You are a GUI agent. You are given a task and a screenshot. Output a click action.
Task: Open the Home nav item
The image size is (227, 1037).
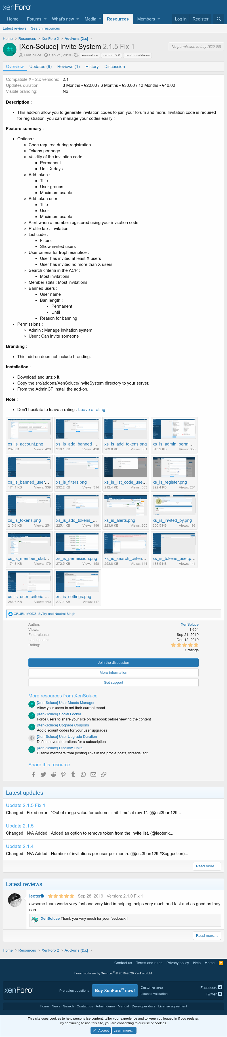[13, 19]
